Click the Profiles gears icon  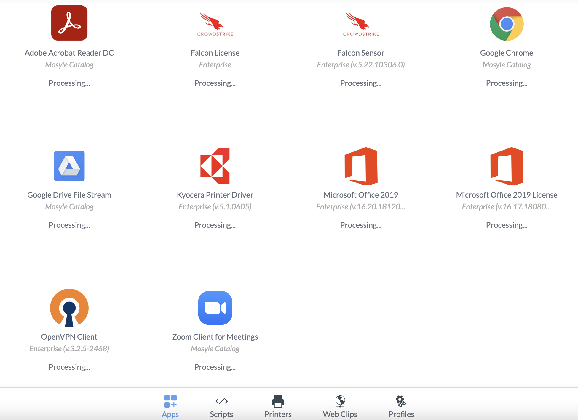click(401, 401)
